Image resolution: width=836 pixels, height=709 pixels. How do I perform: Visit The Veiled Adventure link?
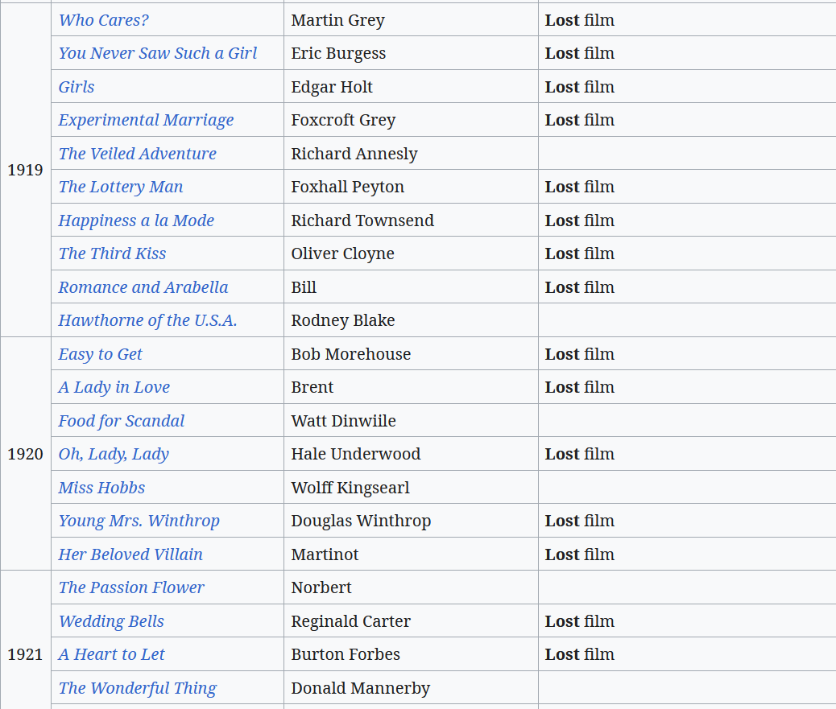[x=138, y=154]
